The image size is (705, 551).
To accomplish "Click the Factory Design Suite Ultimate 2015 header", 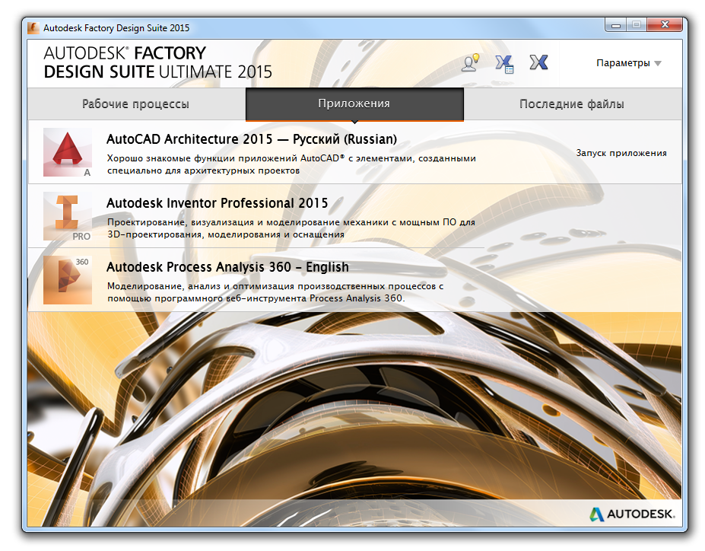I will pyautogui.click(x=158, y=62).
